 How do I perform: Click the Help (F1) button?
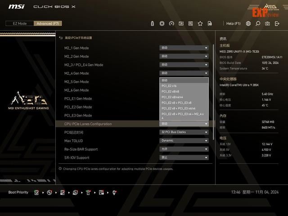point(233,23)
